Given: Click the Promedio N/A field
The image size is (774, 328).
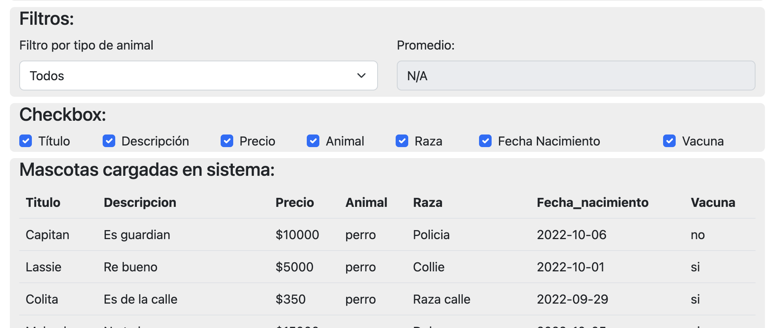Looking at the screenshot, I should tap(576, 76).
